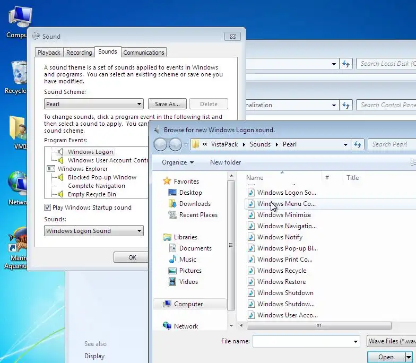This screenshot has width=416, height=363.
Task: Switch to the Communications tab
Action: [143, 53]
